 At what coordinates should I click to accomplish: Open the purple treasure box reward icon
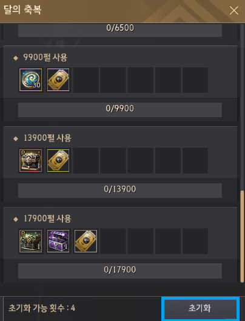click(58, 241)
